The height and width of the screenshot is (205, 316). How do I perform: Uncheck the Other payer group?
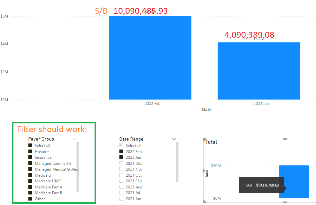coord(30,199)
